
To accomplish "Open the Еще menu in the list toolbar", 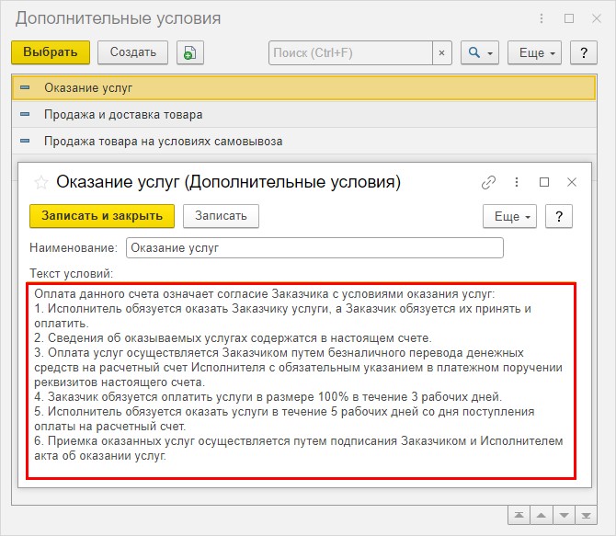I will [x=535, y=52].
